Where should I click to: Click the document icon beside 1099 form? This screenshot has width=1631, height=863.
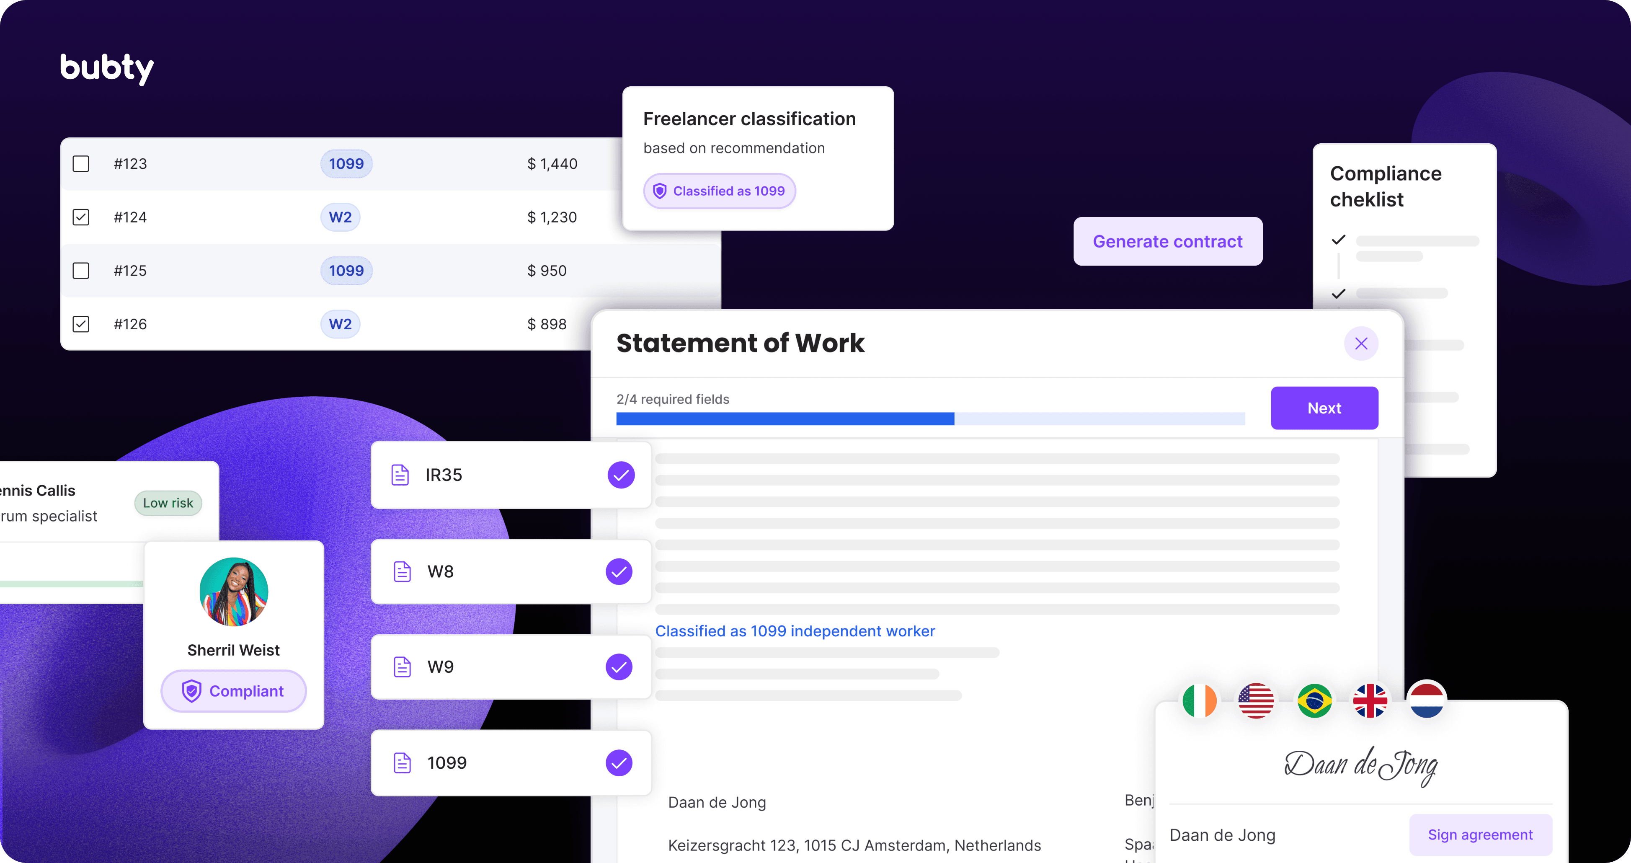point(403,763)
